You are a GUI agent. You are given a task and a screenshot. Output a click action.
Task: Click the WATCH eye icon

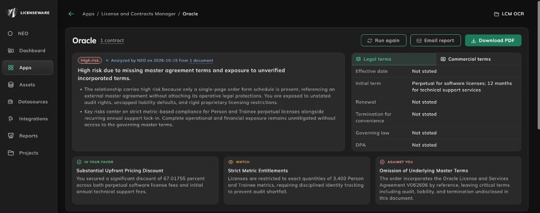pos(231,162)
